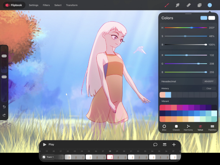Click the undo arrow

click(x=4, y=107)
